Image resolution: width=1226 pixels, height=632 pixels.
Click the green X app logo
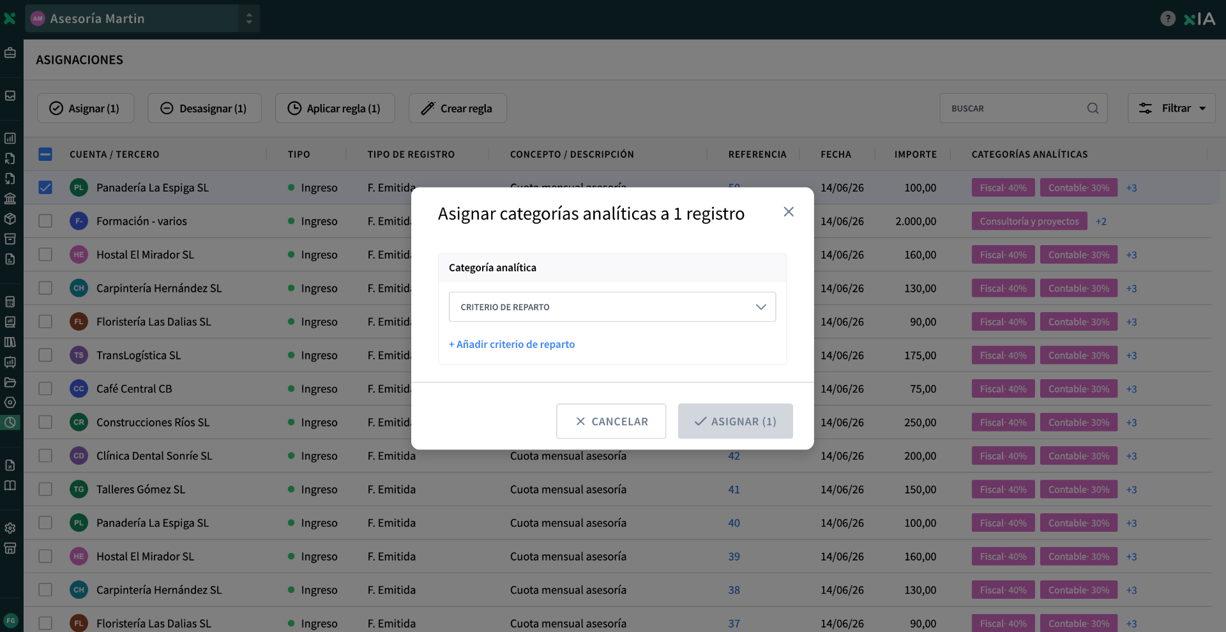tap(10, 19)
